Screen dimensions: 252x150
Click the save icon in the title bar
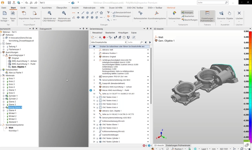coord(9,3)
